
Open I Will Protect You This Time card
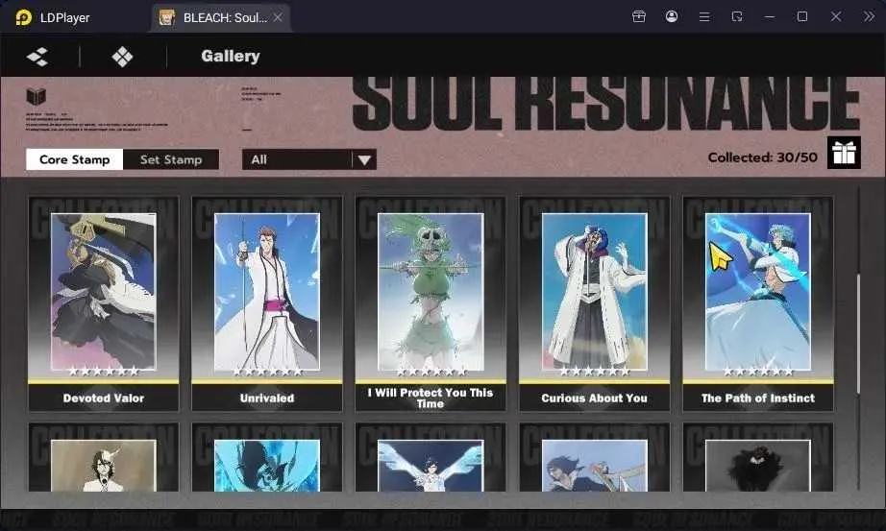431,303
